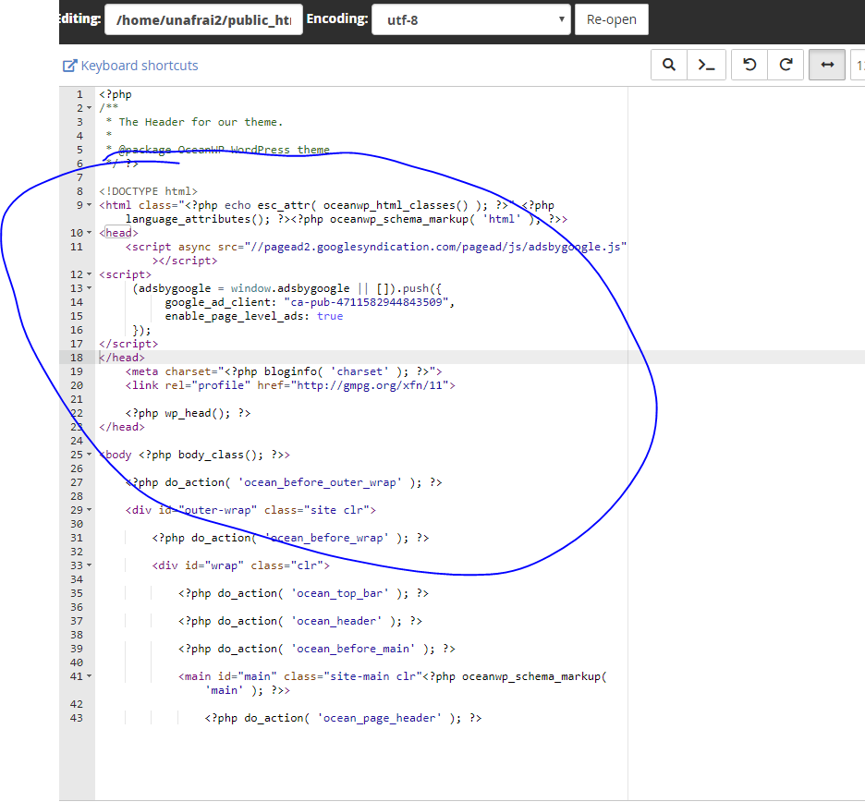Toggle word wrap with the arrows icon

(826, 65)
